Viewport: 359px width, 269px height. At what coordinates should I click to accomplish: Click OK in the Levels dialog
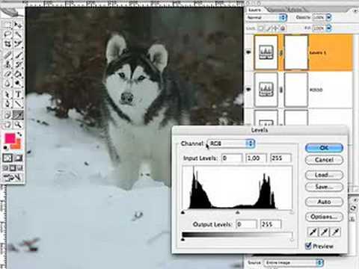click(324, 148)
